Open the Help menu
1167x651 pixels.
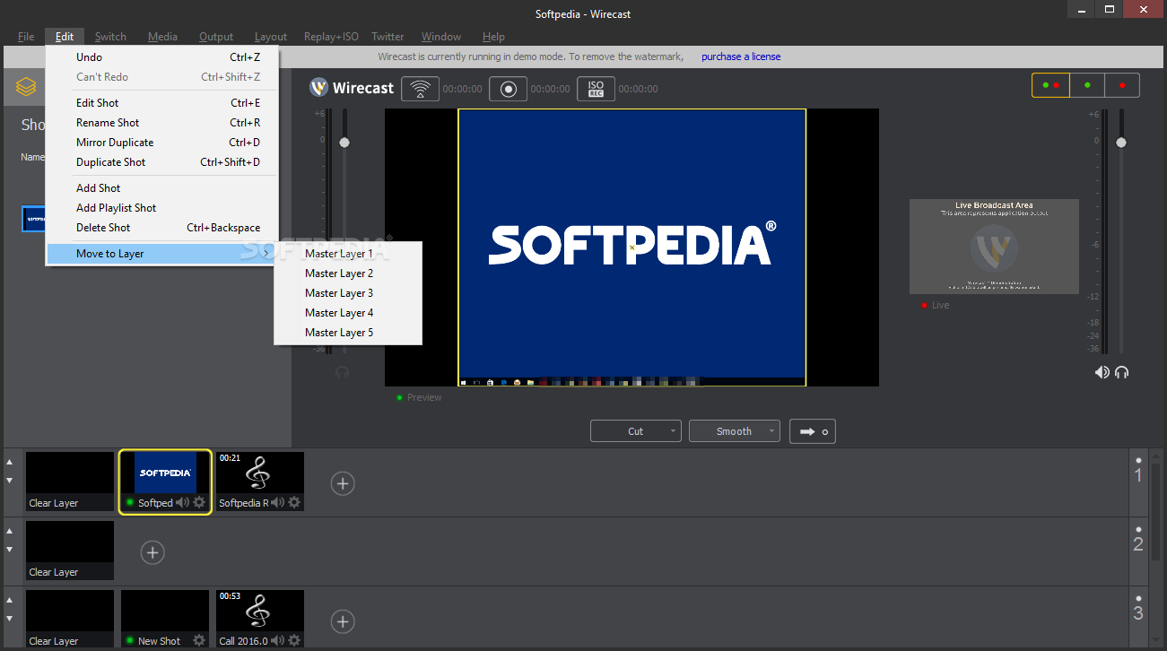[x=493, y=37]
